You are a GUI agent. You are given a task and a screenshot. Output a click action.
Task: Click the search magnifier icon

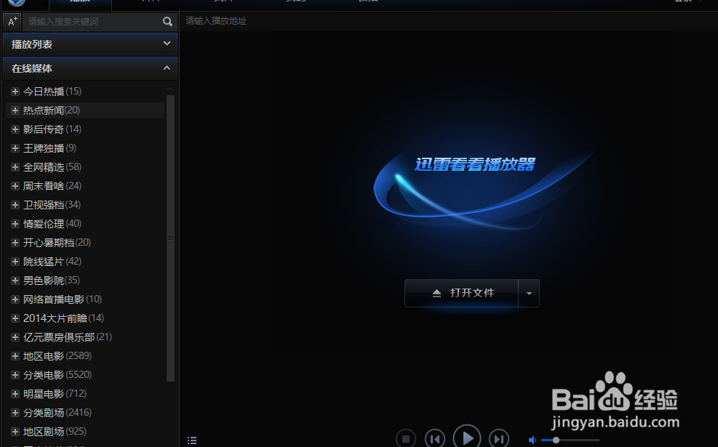tap(167, 22)
